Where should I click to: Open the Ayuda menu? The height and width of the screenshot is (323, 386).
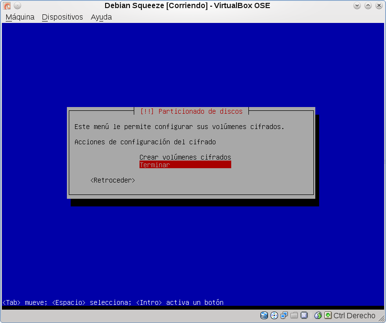[x=101, y=17]
